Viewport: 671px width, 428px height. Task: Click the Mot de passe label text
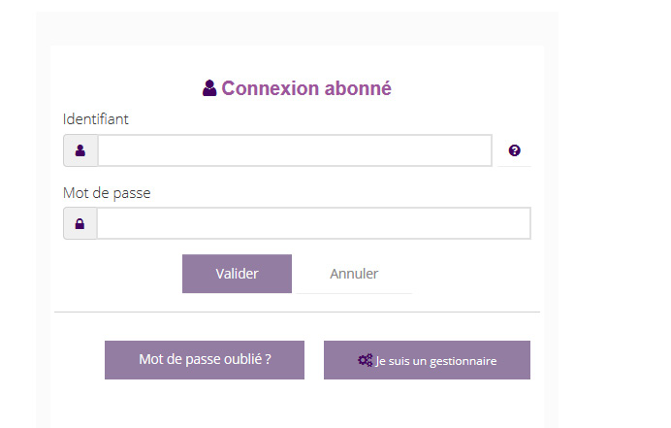point(107,193)
